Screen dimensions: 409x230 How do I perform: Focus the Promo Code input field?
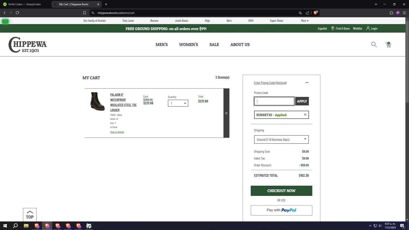274,101
